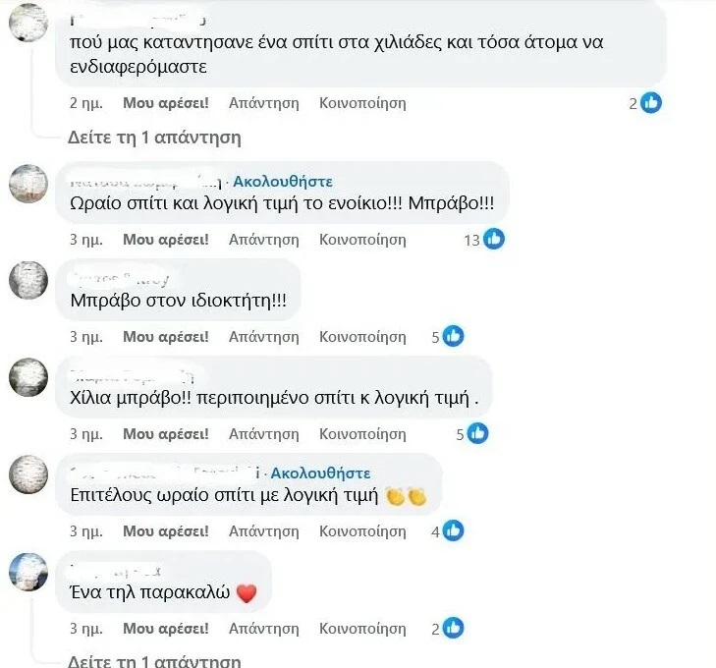716x668 pixels.
Task: Follow the author of 'Ωραίο σπίτι και λογική τιμή' comment
Action: click(283, 181)
